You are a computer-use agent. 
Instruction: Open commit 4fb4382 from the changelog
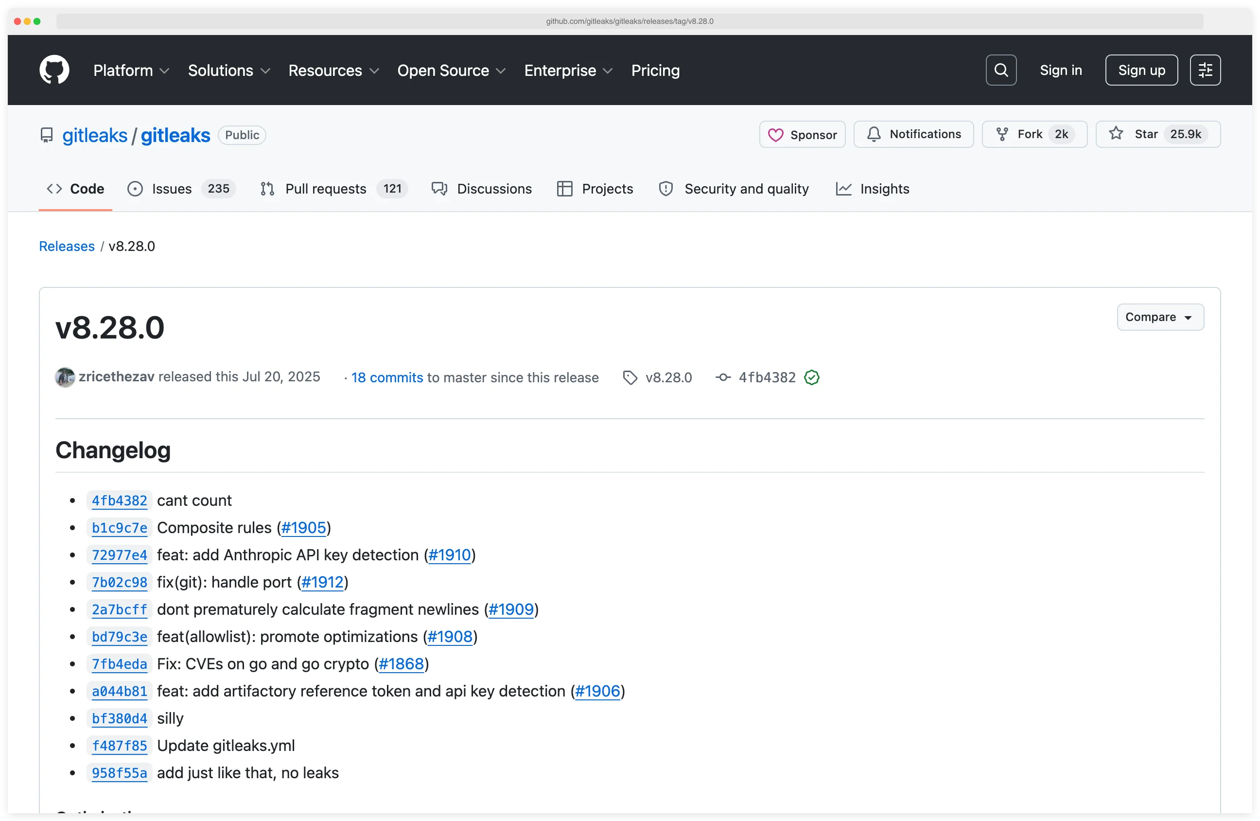pos(120,500)
